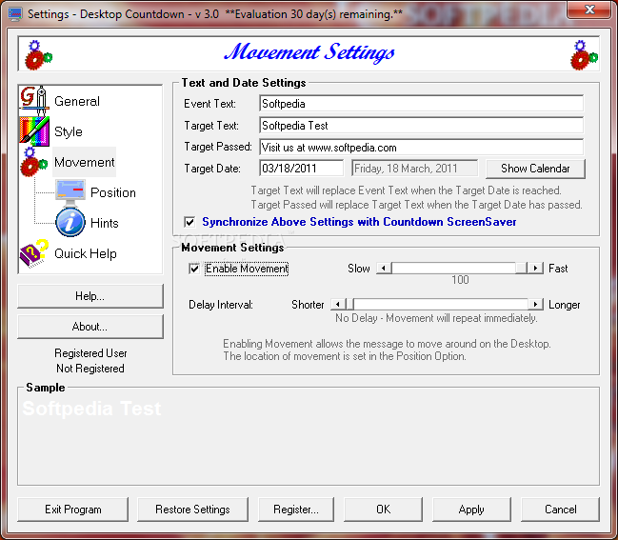Image resolution: width=618 pixels, height=540 pixels.
Task: Click the General compass icon in sidebar
Action: [34, 101]
